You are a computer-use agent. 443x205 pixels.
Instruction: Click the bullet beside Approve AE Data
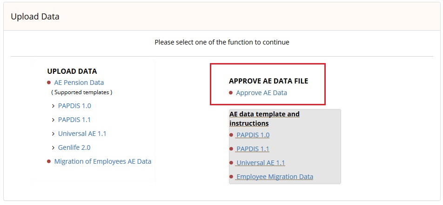click(231, 93)
